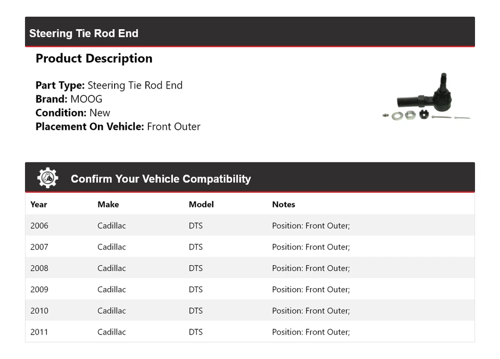Click the Condition: New line
The width and height of the screenshot is (500, 359).
point(73,113)
